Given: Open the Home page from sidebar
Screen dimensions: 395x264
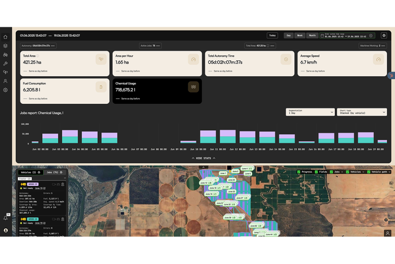Looking at the screenshot, I should 5,37.
